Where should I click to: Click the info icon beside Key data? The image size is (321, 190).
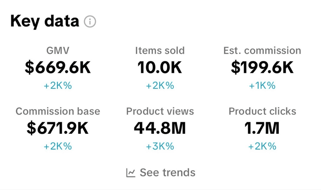[x=90, y=21]
